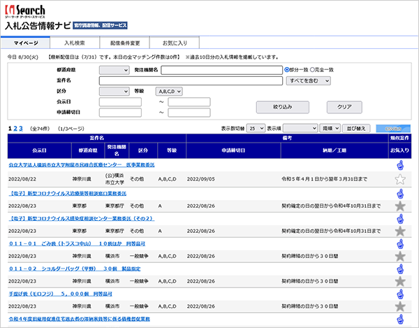Toggle favorite star for 感染症相談センター（その2）row
Screen dimensions: 419x328
click(x=400, y=231)
